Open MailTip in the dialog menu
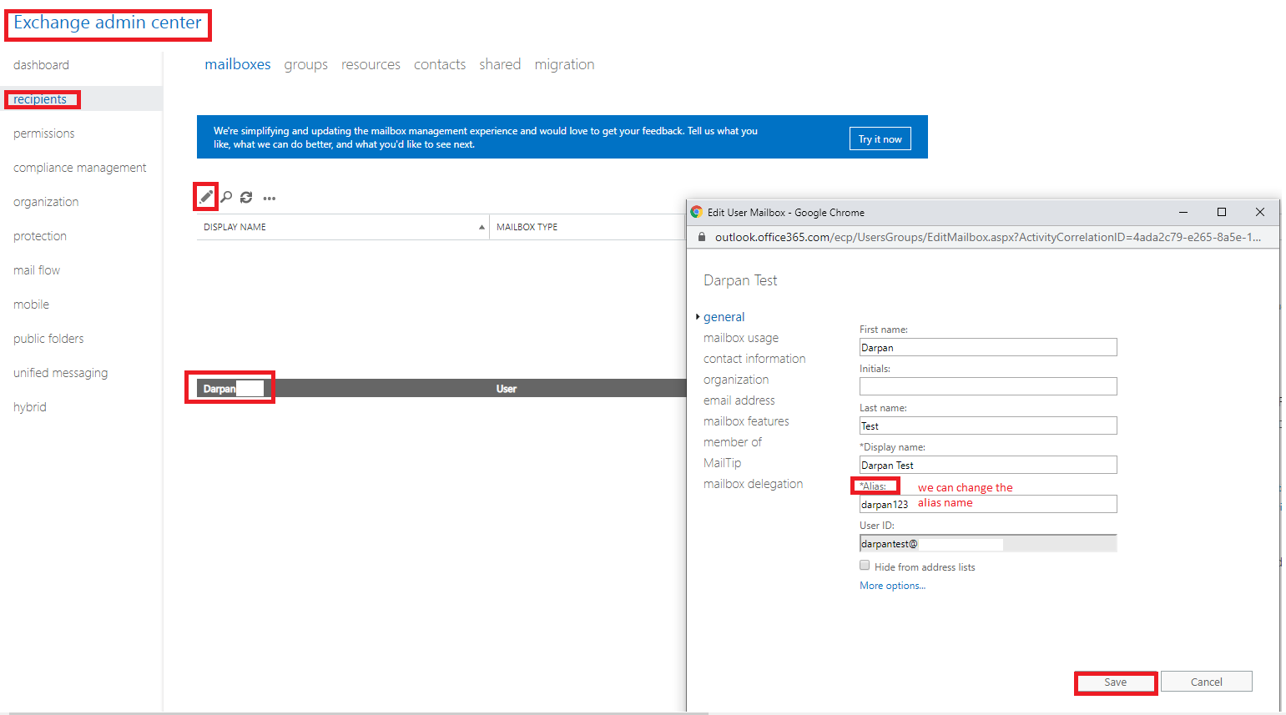Viewport: 1286px width, 715px height. point(722,463)
